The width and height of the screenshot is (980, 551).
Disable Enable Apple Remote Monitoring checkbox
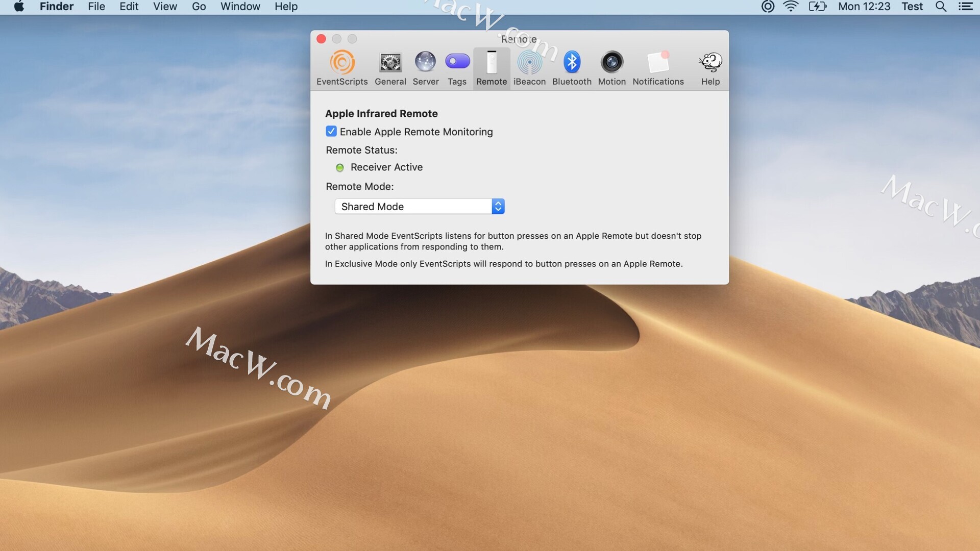331,132
